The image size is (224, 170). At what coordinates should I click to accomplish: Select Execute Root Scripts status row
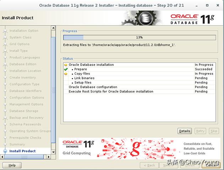click(139, 91)
